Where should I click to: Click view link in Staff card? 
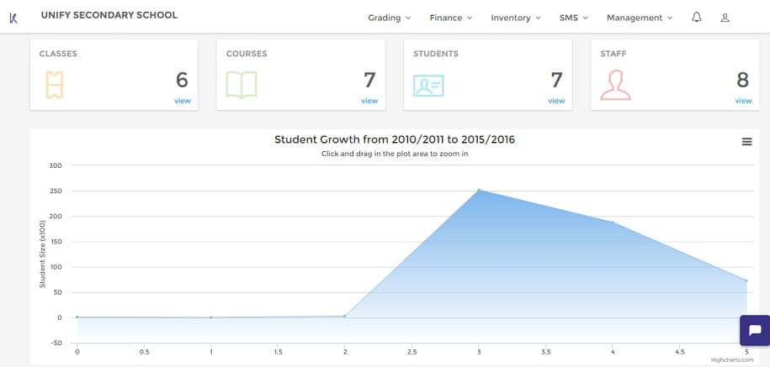pyautogui.click(x=743, y=101)
